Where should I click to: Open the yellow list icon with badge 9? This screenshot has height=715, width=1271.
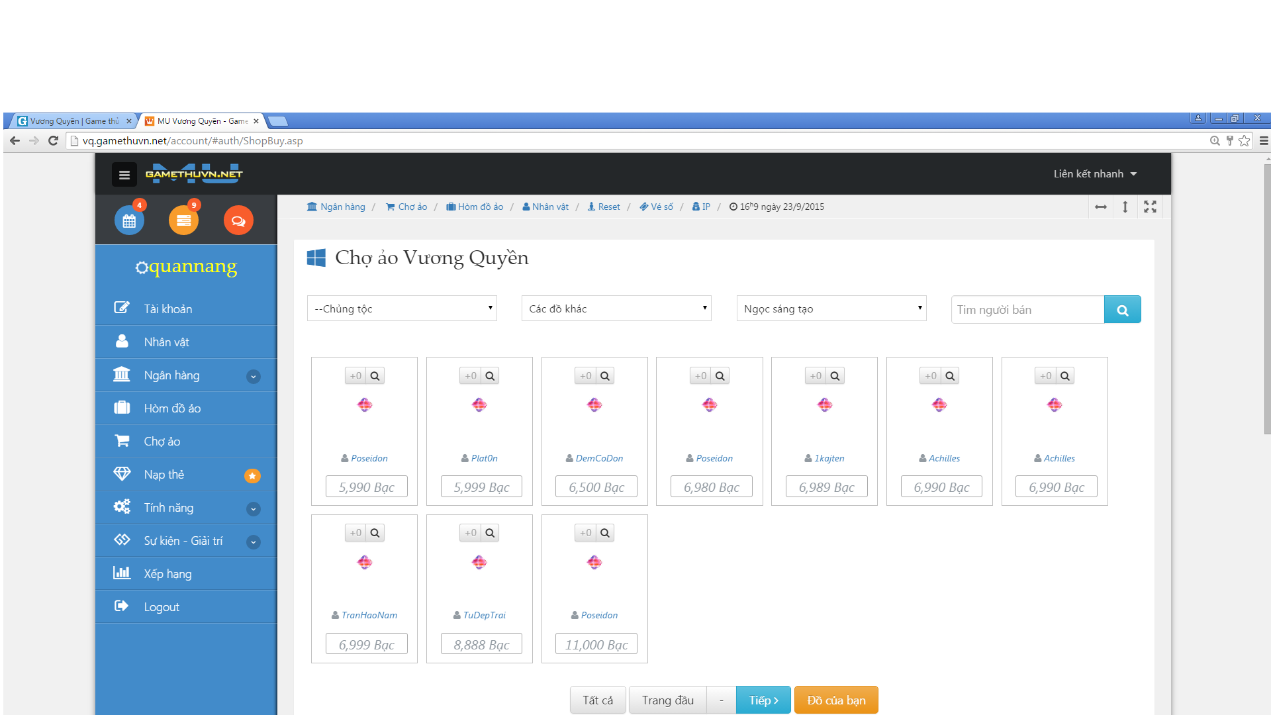click(183, 220)
